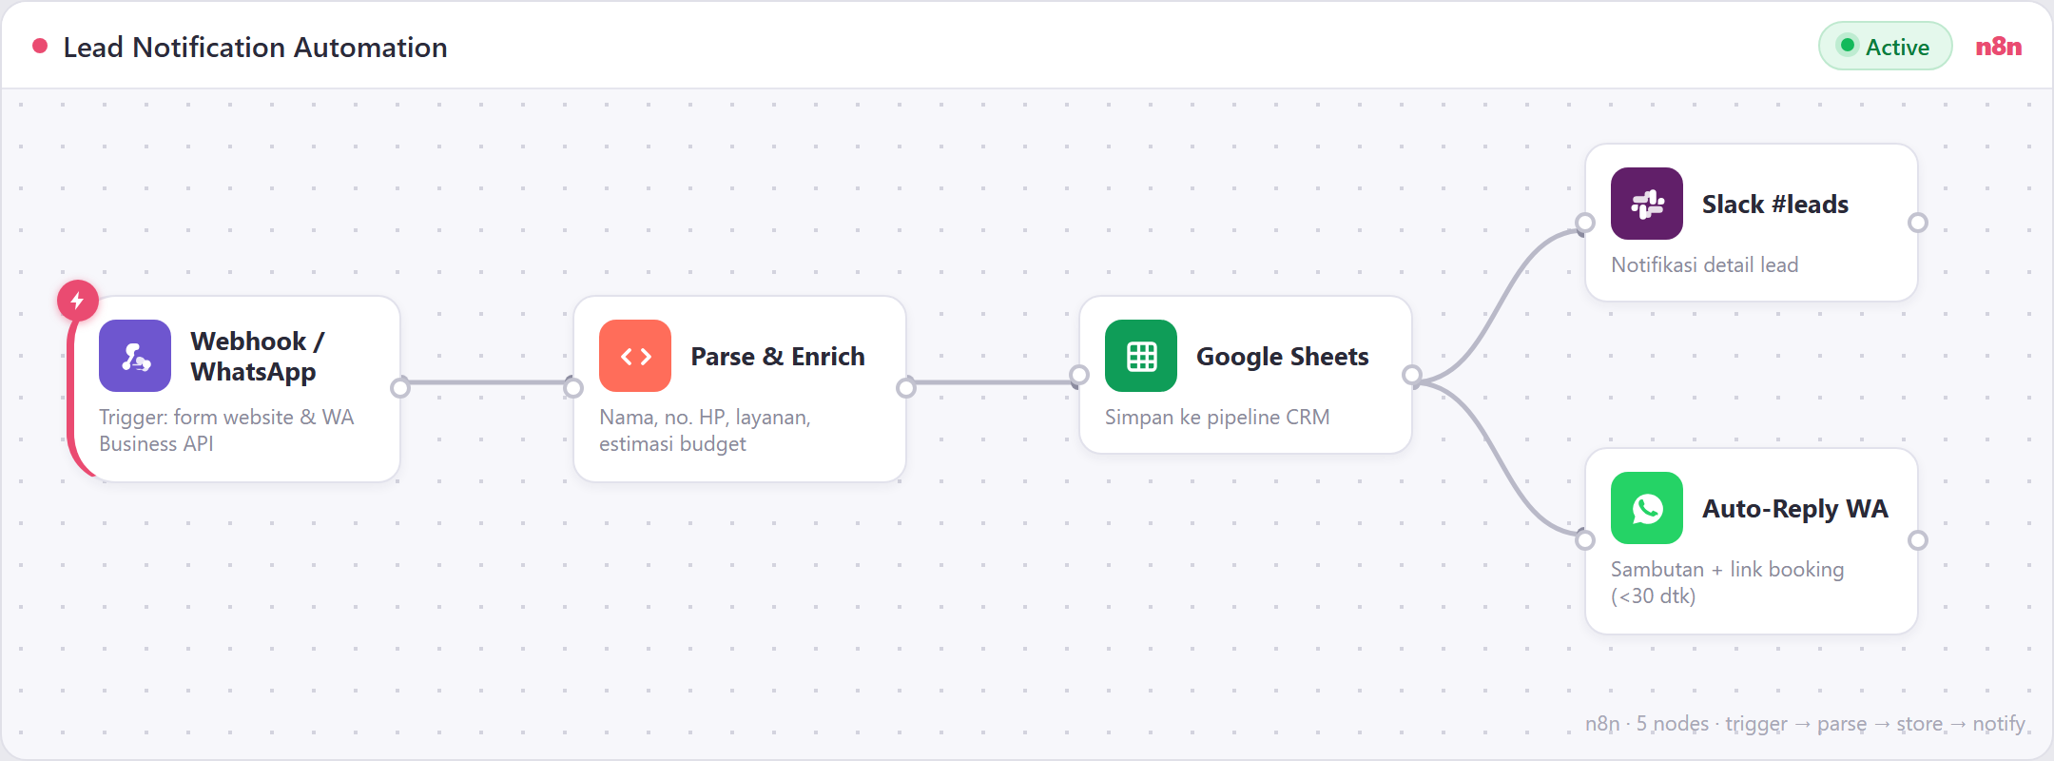This screenshot has width=2054, height=761.
Task: Click 'Trigger: form website & WA Business API' text
Action: click(x=226, y=430)
